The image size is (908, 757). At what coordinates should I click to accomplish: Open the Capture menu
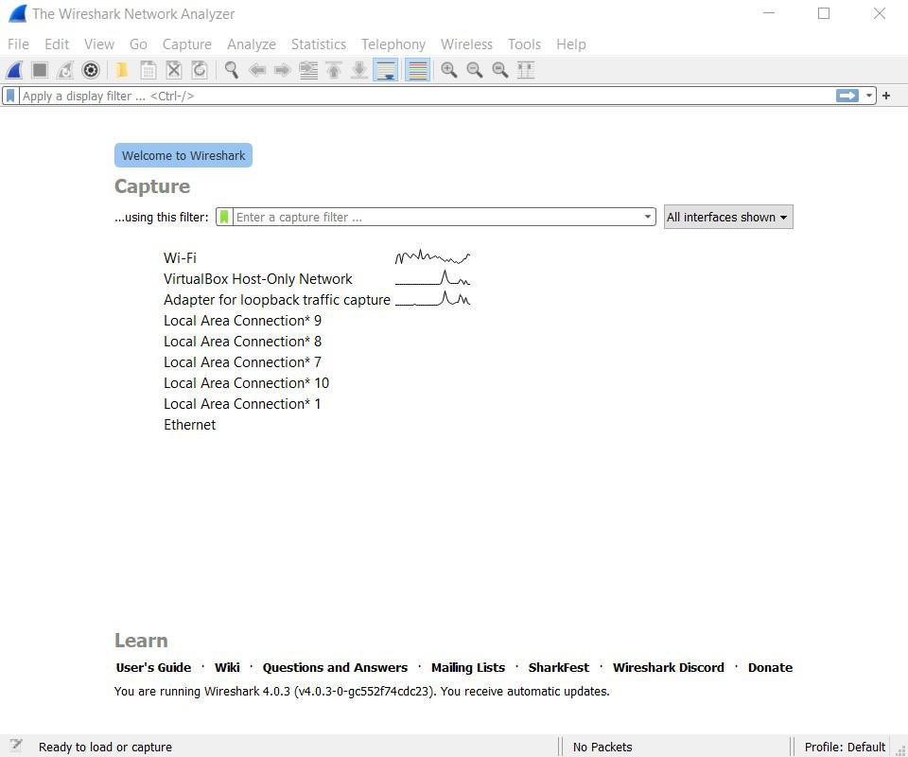click(187, 44)
